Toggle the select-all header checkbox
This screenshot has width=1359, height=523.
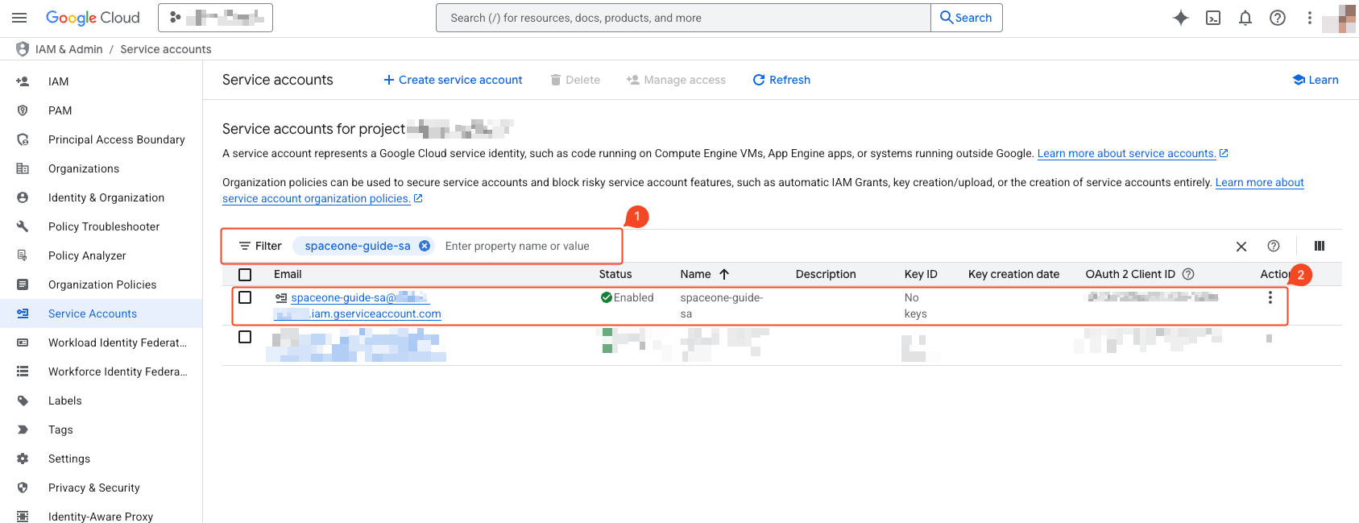pyautogui.click(x=245, y=275)
